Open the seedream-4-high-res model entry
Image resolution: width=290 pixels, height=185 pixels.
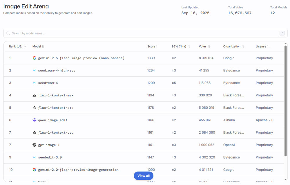pos(57,70)
